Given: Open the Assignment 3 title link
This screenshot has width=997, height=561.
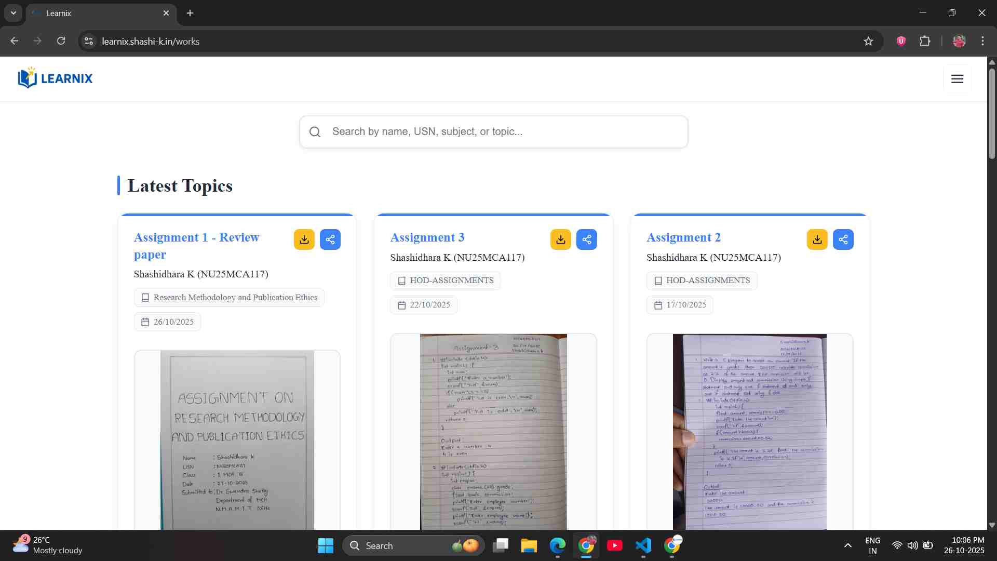Looking at the screenshot, I should [427, 237].
